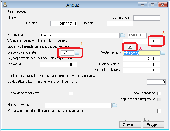Click the Wymiar godzinowy field showing 8,00
Image resolution: width=170 pixels, height=131 pixels.
pyautogui.click(x=141, y=41)
